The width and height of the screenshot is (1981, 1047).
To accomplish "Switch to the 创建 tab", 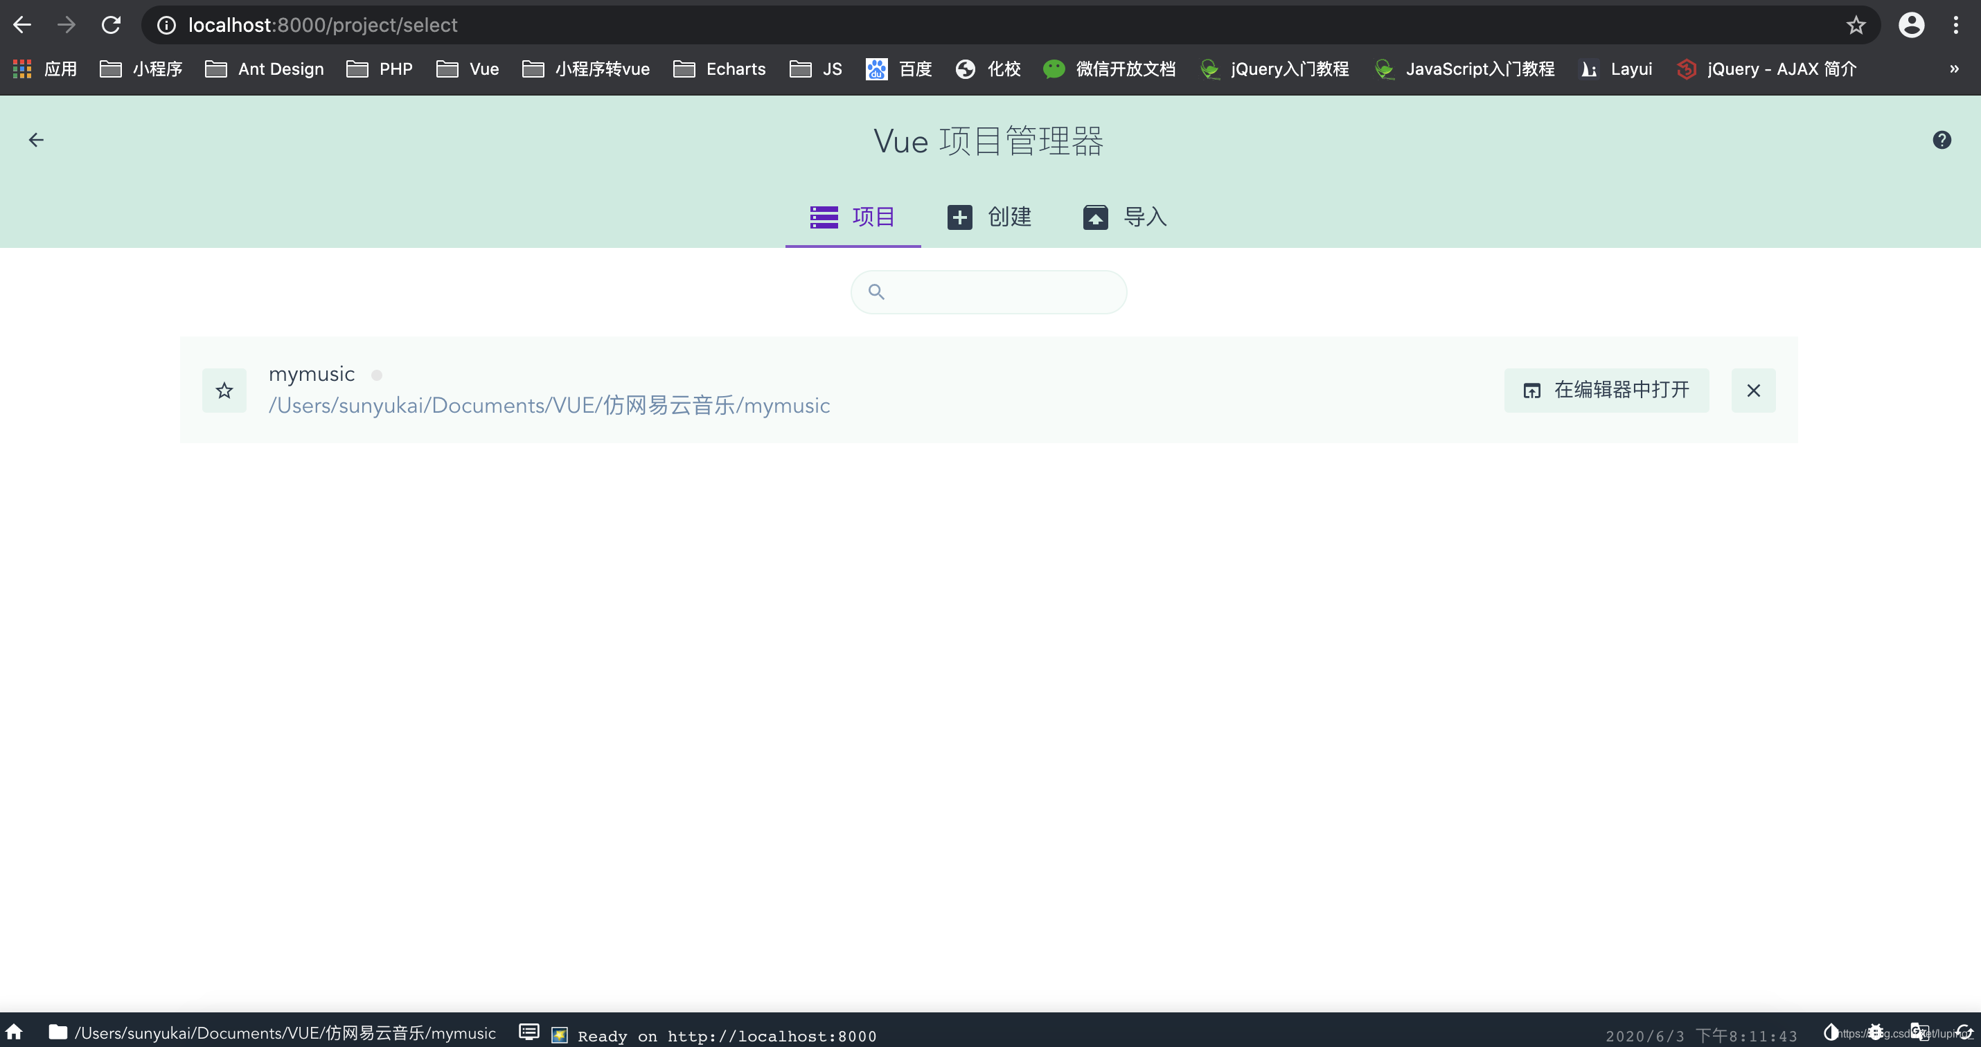I will (x=989, y=217).
